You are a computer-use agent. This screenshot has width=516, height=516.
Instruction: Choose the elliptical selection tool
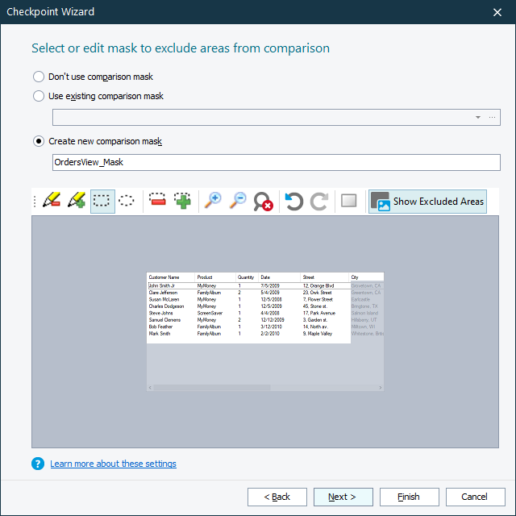pos(127,201)
